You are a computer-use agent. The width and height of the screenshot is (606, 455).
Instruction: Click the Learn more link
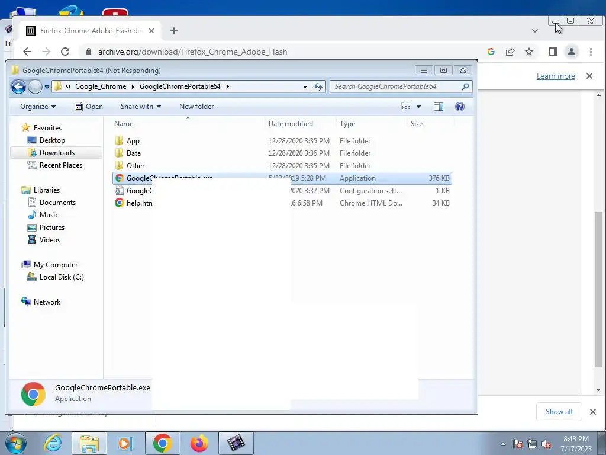[x=556, y=76]
